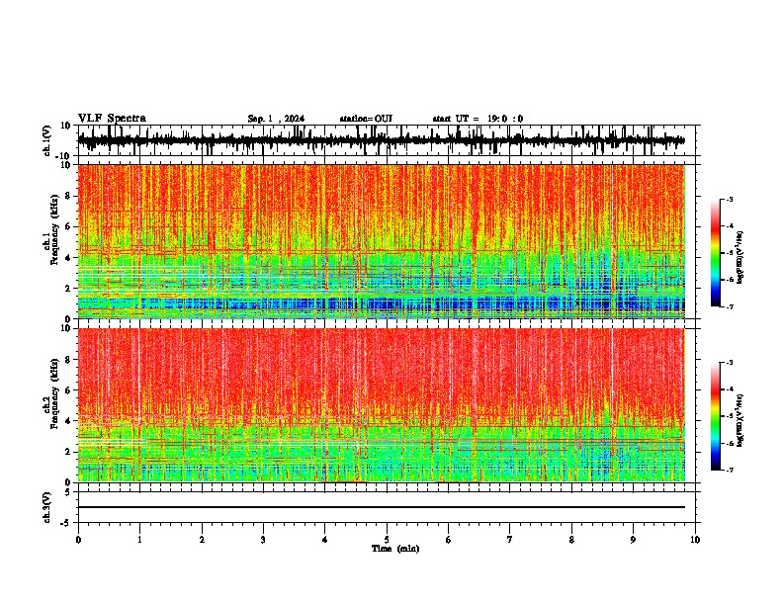Click the ch.2 spectrogram color scale bar

pos(716,416)
